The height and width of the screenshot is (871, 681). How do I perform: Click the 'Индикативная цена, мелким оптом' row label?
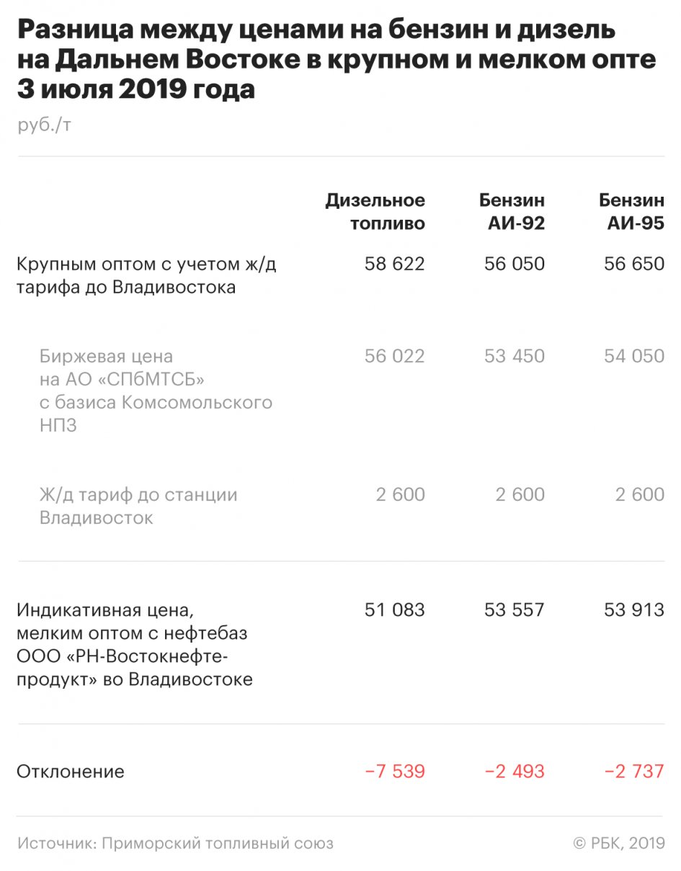tap(135, 645)
